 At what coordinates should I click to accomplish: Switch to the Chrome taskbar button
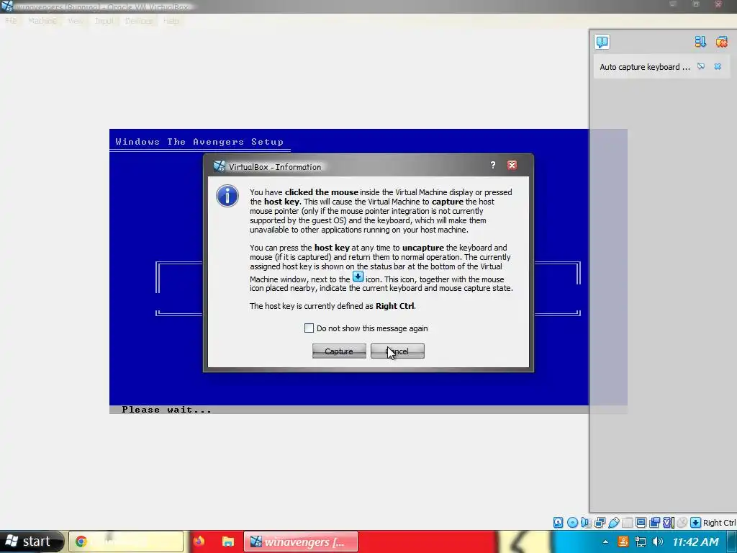click(x=126, y=541)
